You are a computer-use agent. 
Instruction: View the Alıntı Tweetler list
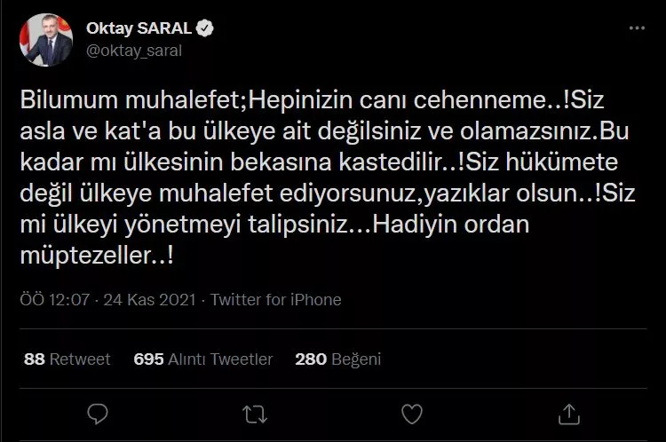click(220, 359)
